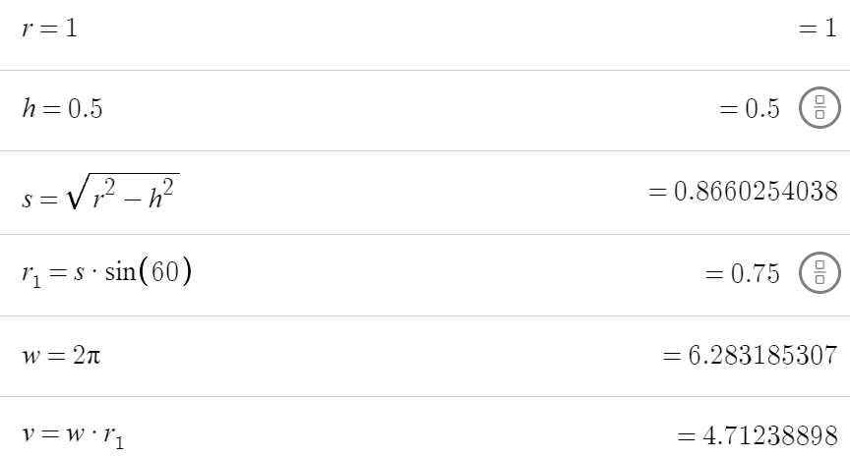Click the square root expression for s
This screenshot has height=458, width=850.
click(x=99, y=192)
